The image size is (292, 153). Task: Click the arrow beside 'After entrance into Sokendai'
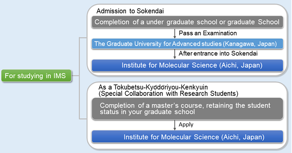point(175,54)
